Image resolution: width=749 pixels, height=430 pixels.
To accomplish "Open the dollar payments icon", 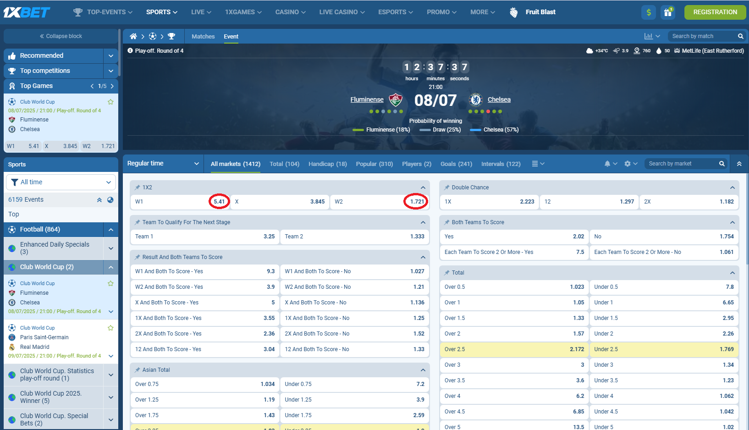I will [x=649, y=12].
